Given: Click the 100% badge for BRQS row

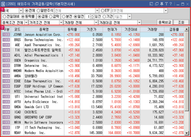Looking at the screenshot, I should [x=6, y=40].
